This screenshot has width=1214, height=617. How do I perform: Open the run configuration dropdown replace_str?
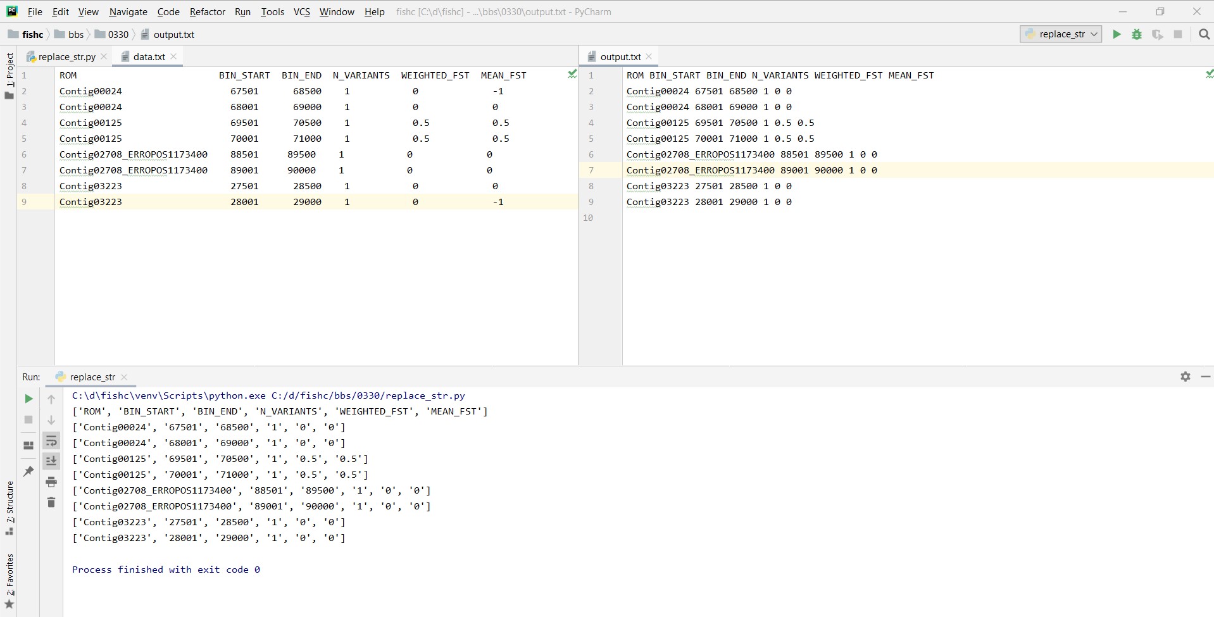1061,34
